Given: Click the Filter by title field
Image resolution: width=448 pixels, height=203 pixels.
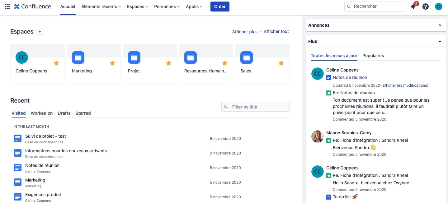Looking at the screenshot, I should [x=255, y=107].
